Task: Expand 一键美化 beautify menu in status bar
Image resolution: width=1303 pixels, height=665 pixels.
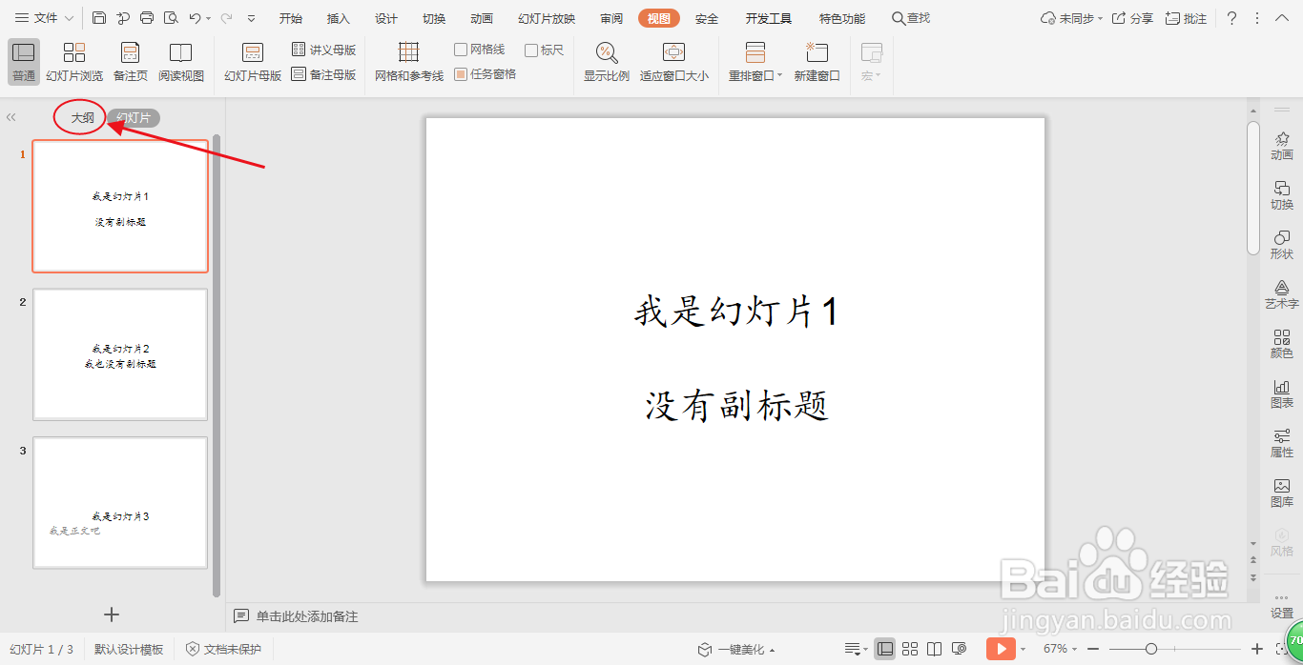Action: click(736, 650)
